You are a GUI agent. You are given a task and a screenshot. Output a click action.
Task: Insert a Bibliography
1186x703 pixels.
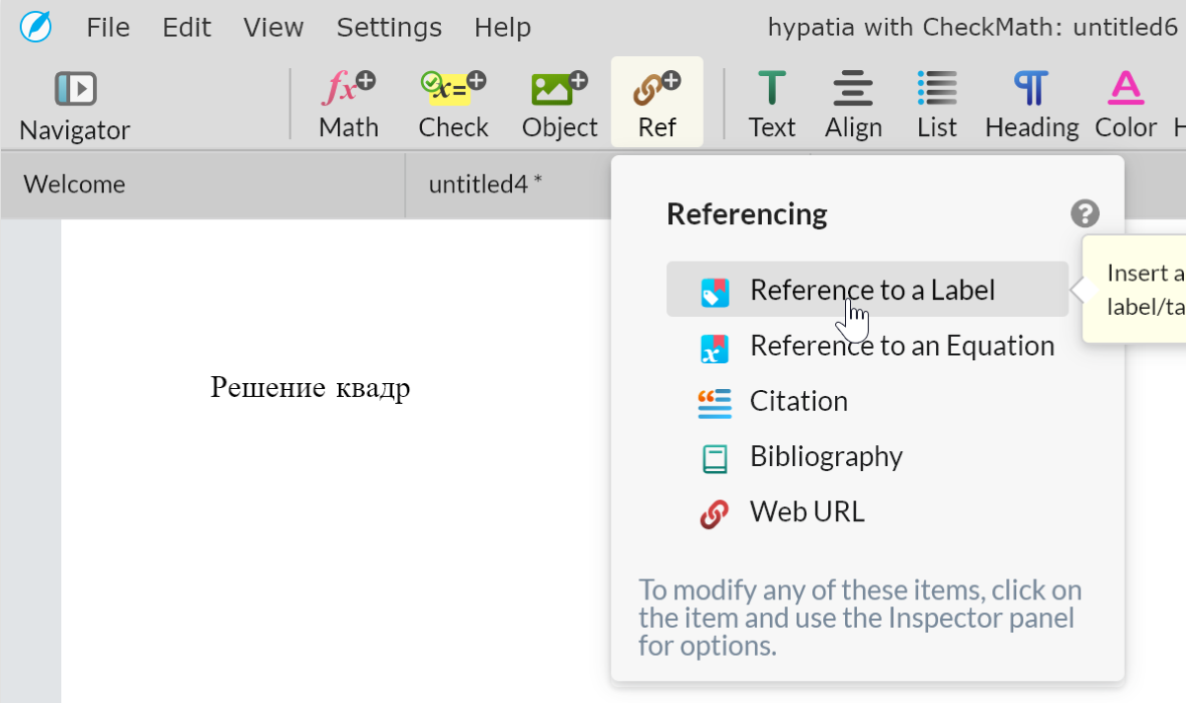click(x=825, y=457)
